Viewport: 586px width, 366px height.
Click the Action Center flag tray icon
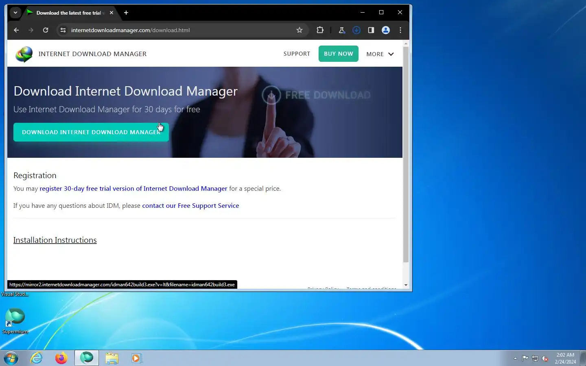pyautogui.click(x=525, y=359)
